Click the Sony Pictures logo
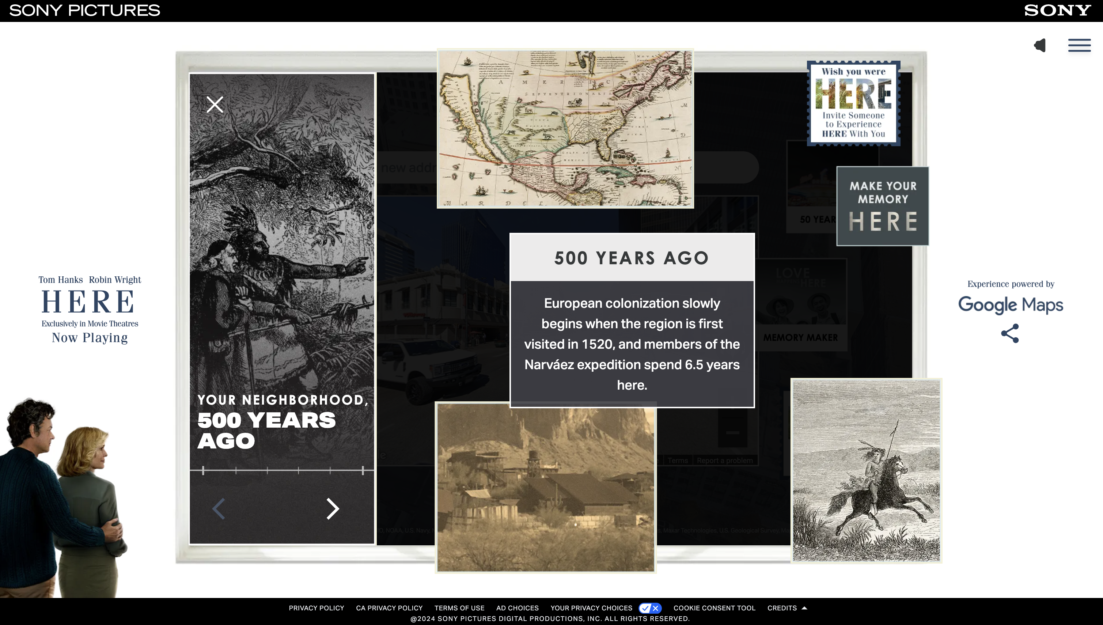The height and width of the screenshot is (625, 1103). 84,10
